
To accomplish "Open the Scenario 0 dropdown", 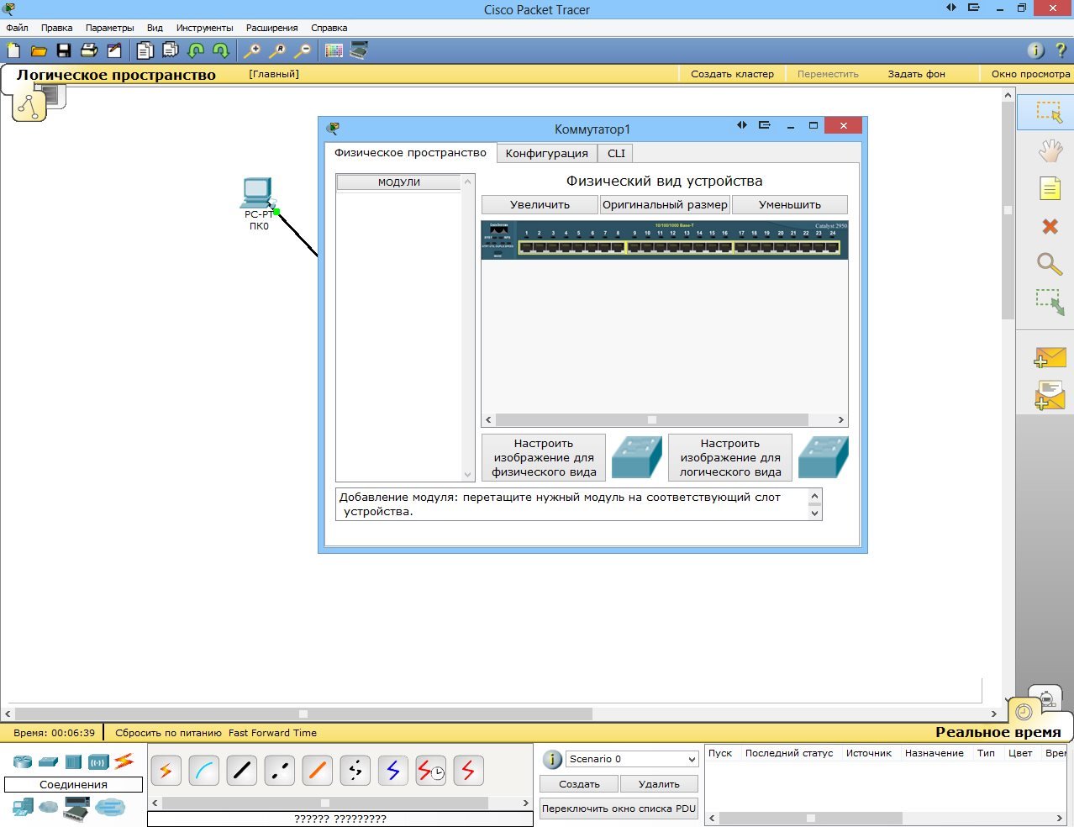I will [x=632, y=759].
